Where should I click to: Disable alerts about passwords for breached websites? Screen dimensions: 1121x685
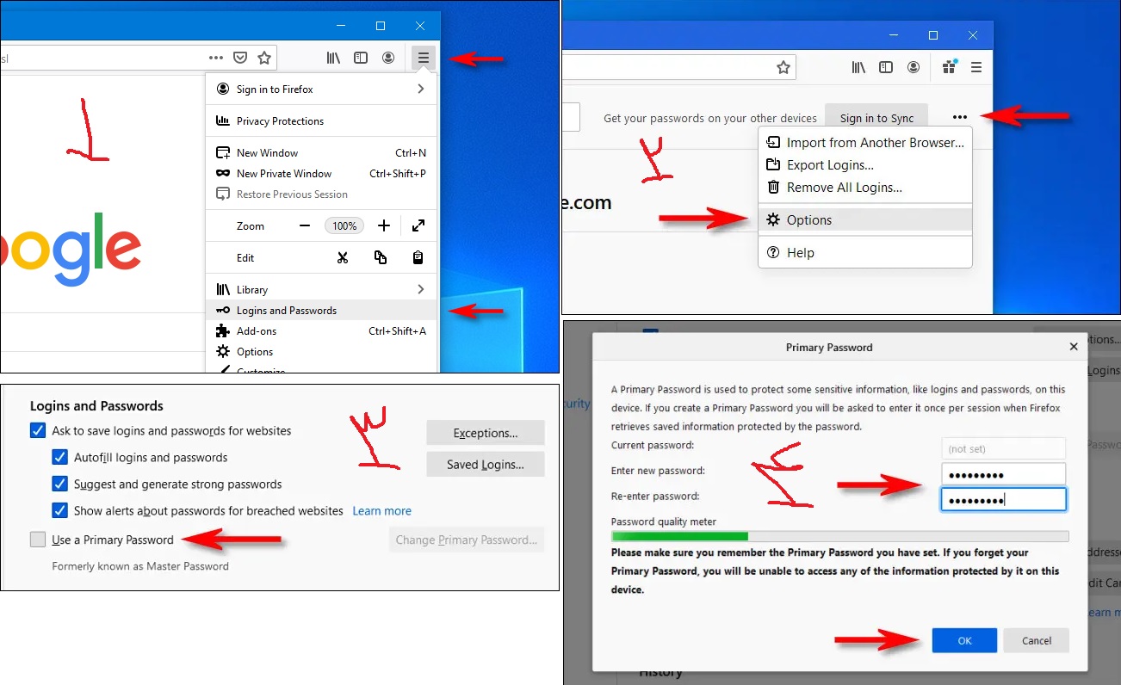(59, 510)
